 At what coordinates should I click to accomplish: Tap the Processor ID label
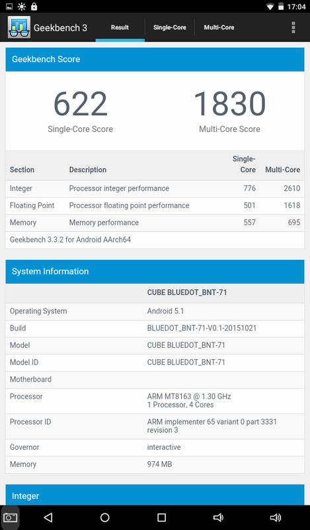[30, 422]
